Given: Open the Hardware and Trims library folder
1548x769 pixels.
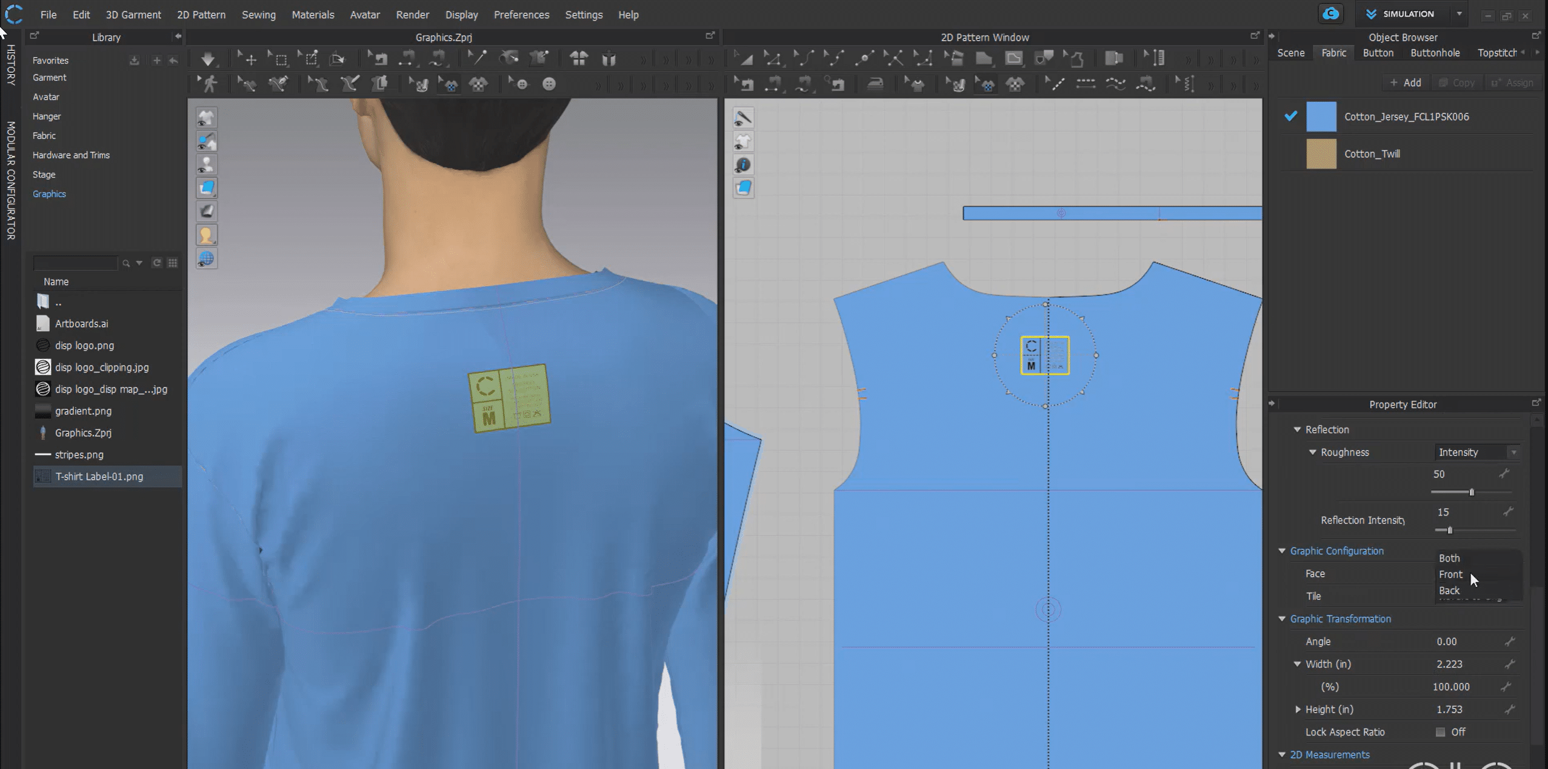Looking at the screenshot, I should click(71, 155).
